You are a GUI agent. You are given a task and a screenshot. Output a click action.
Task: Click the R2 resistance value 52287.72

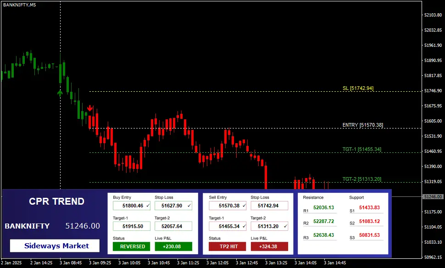(x=323, y=221)
